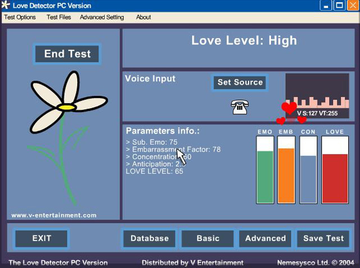Click the green EMO level bar
This screenshot has height=268, width=360.
tap(265, 176)
